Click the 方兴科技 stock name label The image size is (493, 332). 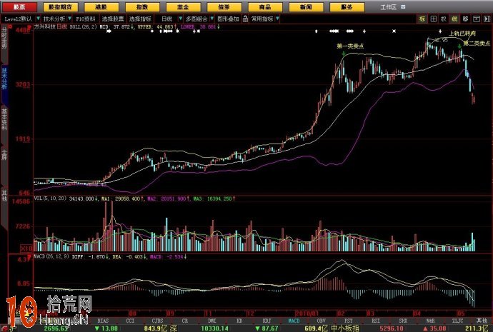click(x=45, y=27)
